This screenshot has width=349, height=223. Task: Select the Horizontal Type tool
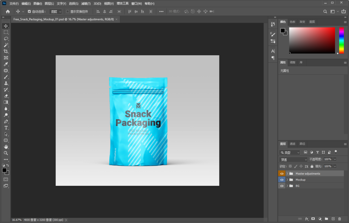click(x=6, y=128)
